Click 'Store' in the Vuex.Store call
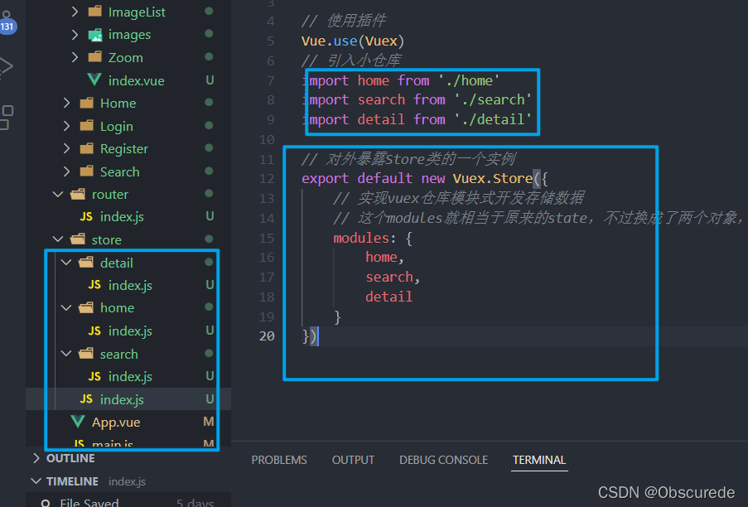 click(x=513, y=179)
